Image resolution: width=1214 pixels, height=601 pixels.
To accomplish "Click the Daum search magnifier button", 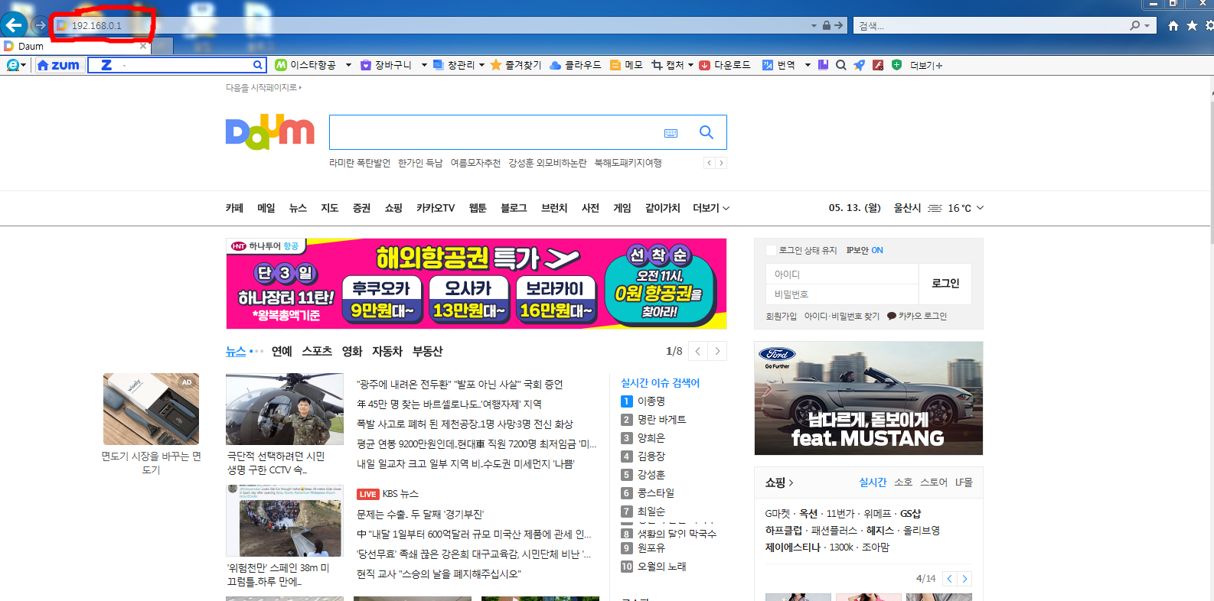I will (707, 132).
